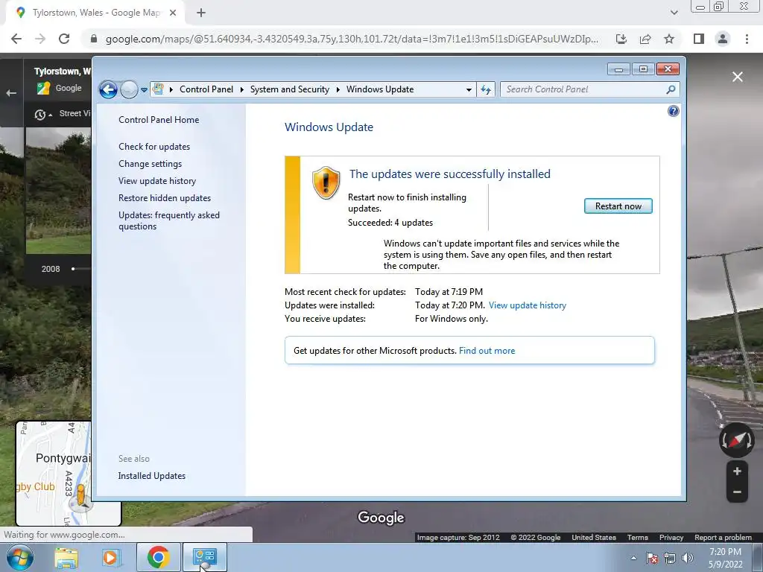Viewport: 763px width, 572px height.
Task: Open the Privacy link in Maps footer
Action: click(671, 538)
